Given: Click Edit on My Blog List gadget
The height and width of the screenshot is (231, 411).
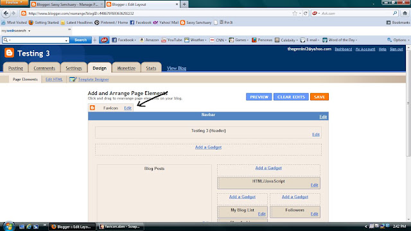Looking at the screenshot, I should tap(261, 214).
